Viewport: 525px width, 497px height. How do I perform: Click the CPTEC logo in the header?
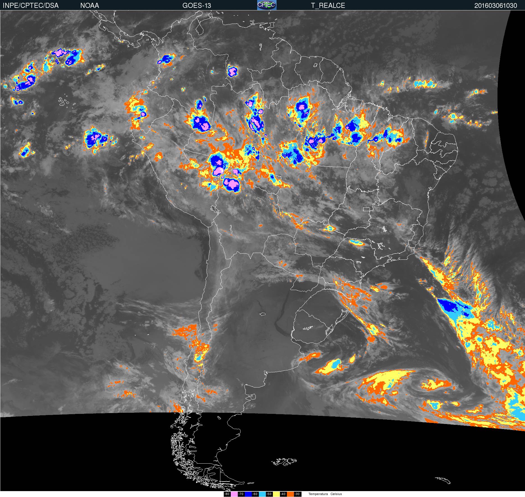267,5
